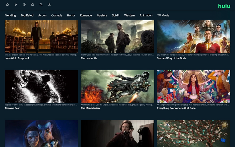Select description 'An aging Chinese immigrant'
The image size is (235, 147).
pos(193,105)
